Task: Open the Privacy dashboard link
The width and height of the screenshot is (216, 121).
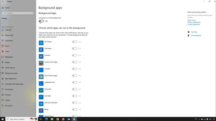Action: click(194, 22)
